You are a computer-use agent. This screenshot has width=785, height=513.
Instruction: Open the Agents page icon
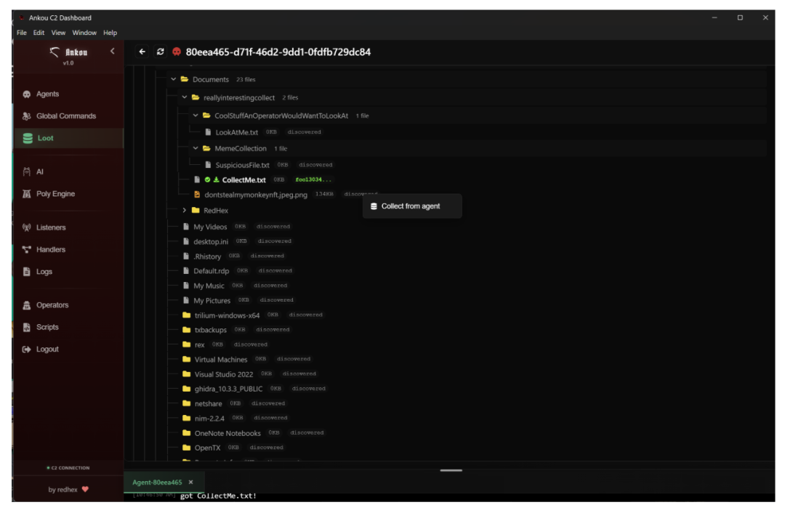pyautogui.click(x=27, y=94)
